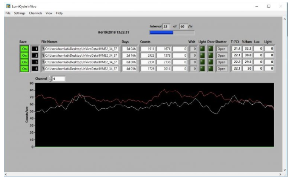Click the Open shutter button for channel 3
Viewport: 290px width, 182px height.
pyautogui.click(x=222, y=62)
